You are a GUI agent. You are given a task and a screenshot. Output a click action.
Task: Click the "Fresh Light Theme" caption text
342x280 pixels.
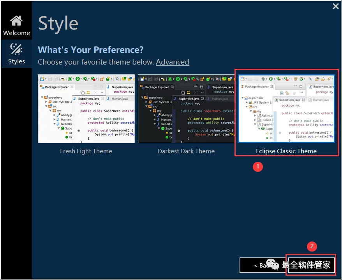pyautogui.click(x=86, y=151)
